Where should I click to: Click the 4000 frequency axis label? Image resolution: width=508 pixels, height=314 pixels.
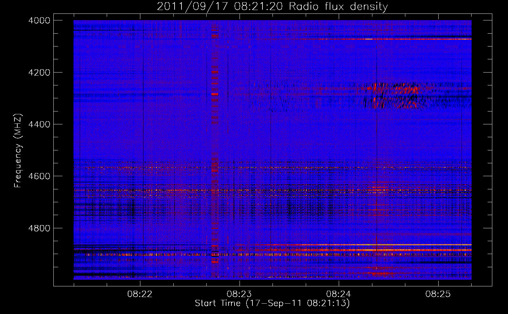point(39,20)
